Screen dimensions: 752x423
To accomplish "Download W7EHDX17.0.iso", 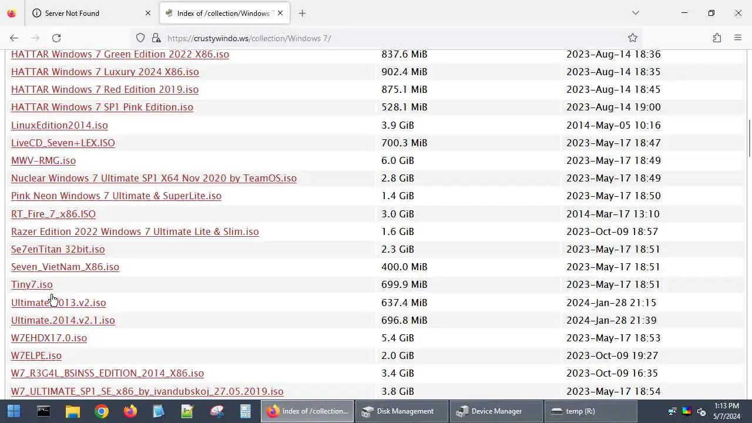I will 49,338.
